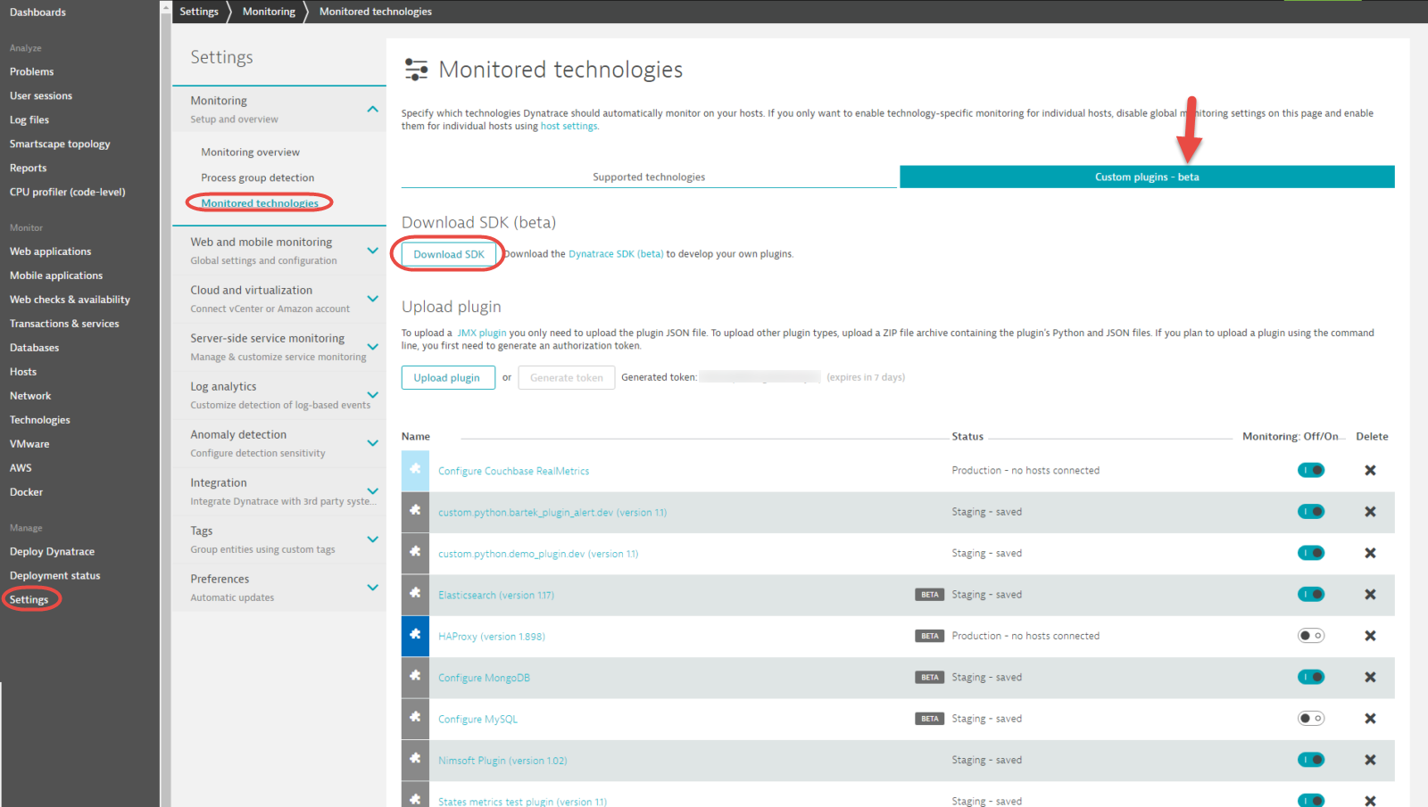Click the Monitored technologies sliders header icon
The width and height of the screenshot is (1428, 807).
pyautogui.click(x=416, y=70)
